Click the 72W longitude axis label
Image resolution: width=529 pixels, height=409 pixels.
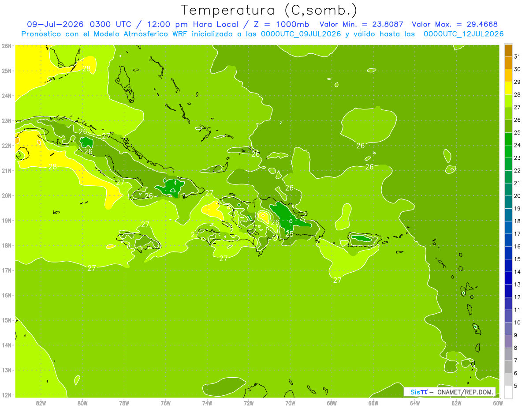[249, 403]
